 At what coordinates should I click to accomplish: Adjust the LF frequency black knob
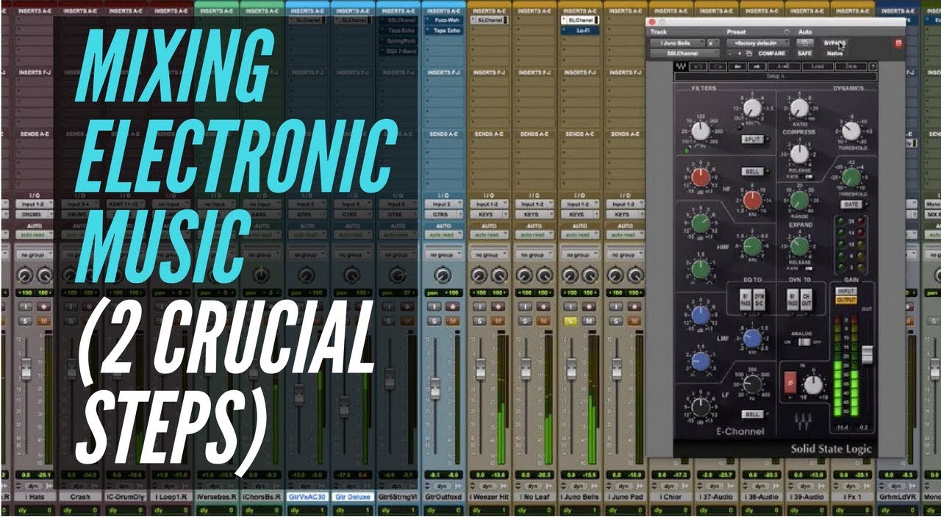coord(752,384)
